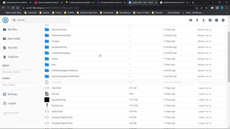Click the index.html code file icon
Viewport: 230px width, 129px height.
click(47, 111)
